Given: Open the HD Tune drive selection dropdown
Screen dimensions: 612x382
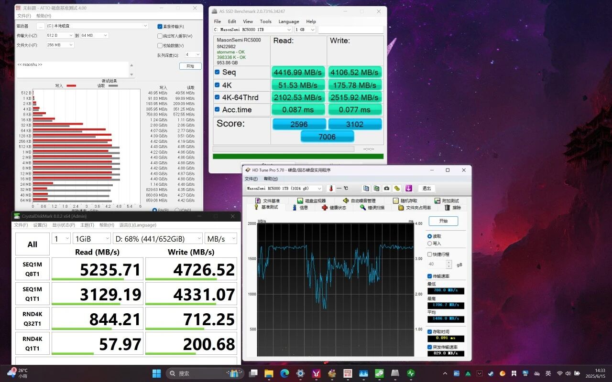Looking at the screenshot, I should pyautogui.click(x=284, y=189).
